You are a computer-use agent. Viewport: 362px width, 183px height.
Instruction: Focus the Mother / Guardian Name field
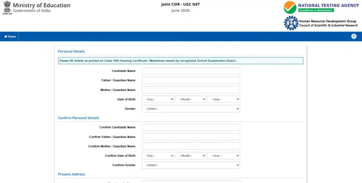coord(191,90)
